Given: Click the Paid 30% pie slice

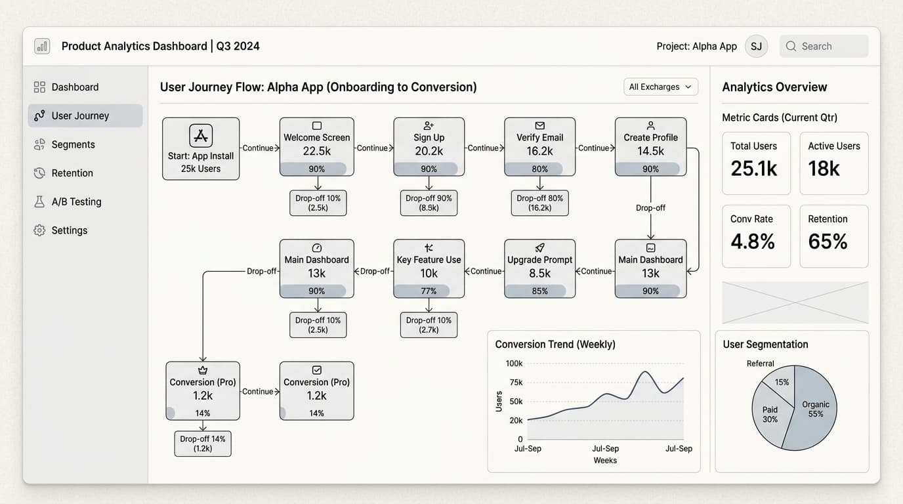Looking at the screenshot, I should 770,415.
